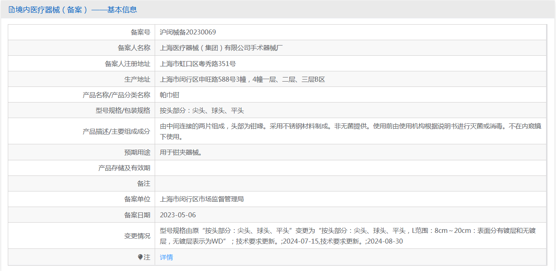Click the 变更情况 label
This screenshot has height=271, width=556.
click(x=137, y=236)
